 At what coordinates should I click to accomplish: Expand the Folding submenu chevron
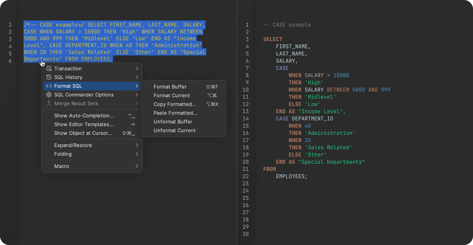pyautogui.click(x=137, y=154)
